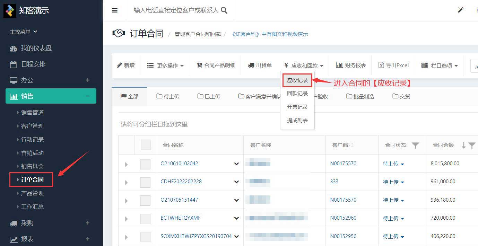The width and height of the screenshot is (478, 246).
Task: Open the 《知客百科》 help link
Action: pyautogui.click(x=270, y=34)
